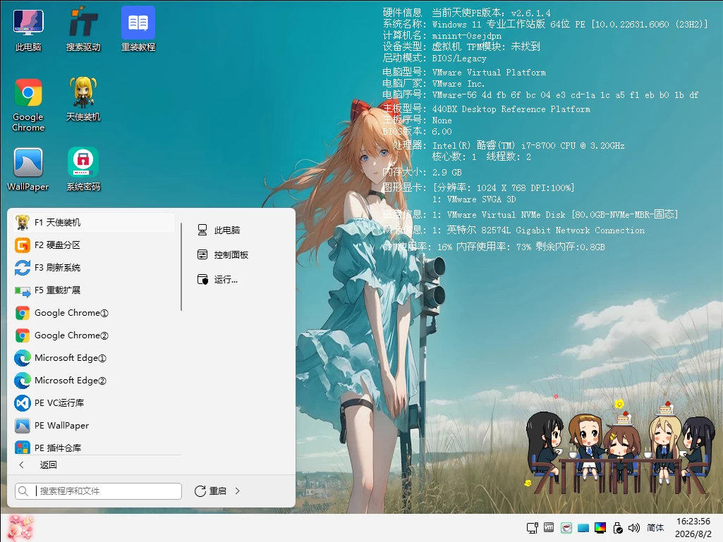
Task: Open 控制面板 from the start menu
Action: (x=223, y=255)
